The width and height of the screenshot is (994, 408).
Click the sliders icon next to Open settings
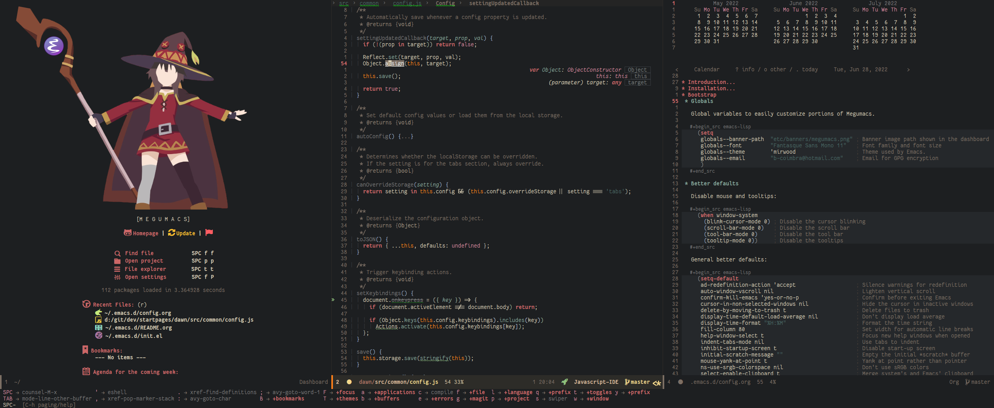click(117, 277)
